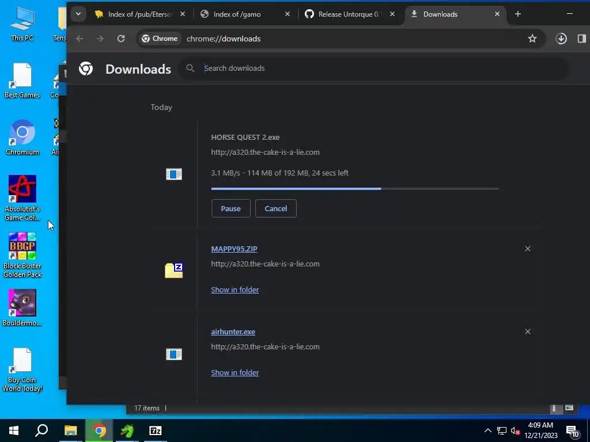Screen dimensions: 590x442
Task: Minimize the Chrome window
Action: [x=570, y=14]
